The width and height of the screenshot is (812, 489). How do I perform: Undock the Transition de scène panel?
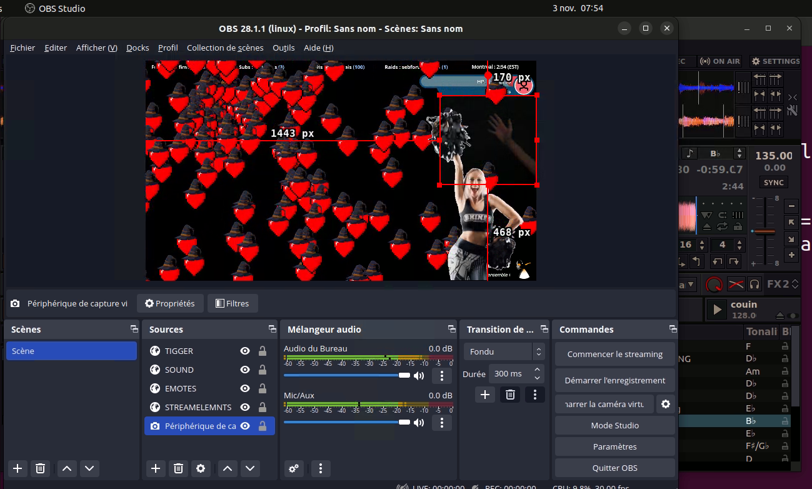(x=544, y=329)
